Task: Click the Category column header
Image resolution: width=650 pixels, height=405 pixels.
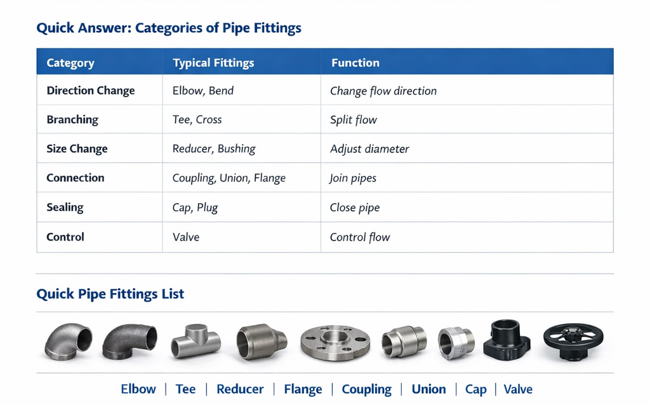Action: coord(70,63)
